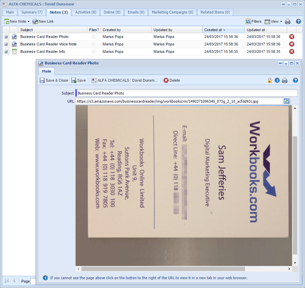The width and height of the screenshot is (305, 288).
Task: Click the Delete button in the note toolbar
Action: click(172, 80)
